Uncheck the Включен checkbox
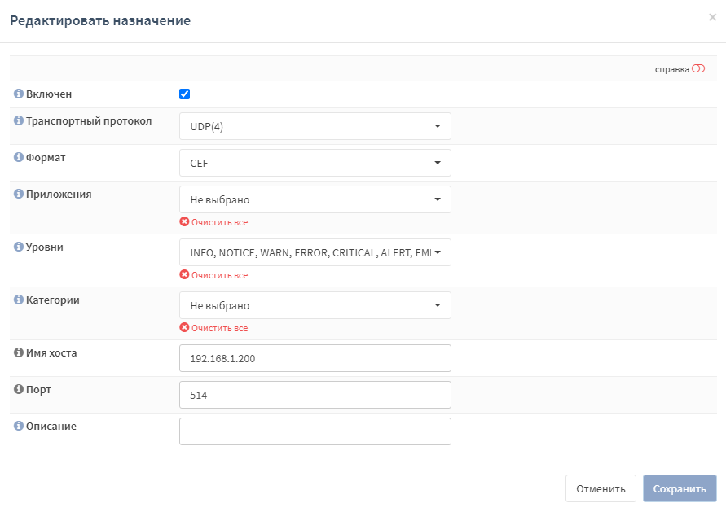This screenshot has height=512, width=726. [184, 94]
